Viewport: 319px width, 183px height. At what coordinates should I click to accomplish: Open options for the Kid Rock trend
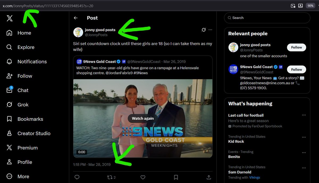304,137
